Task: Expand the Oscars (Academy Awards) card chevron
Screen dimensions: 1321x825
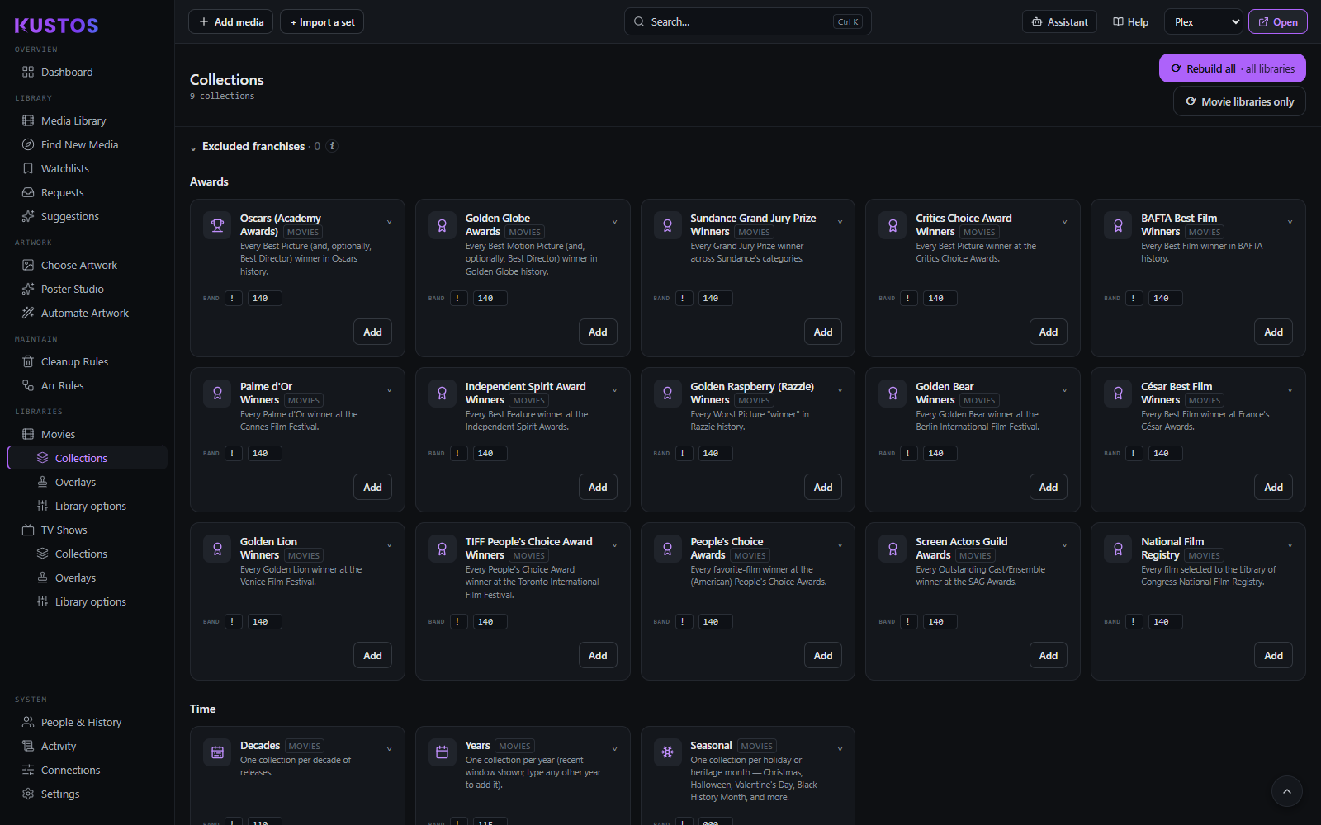Action: coord(390,222)
